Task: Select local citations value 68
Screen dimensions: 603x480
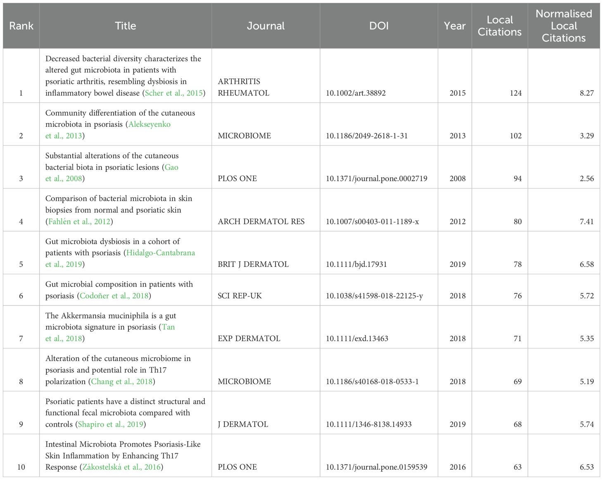Action: [518, 424]
